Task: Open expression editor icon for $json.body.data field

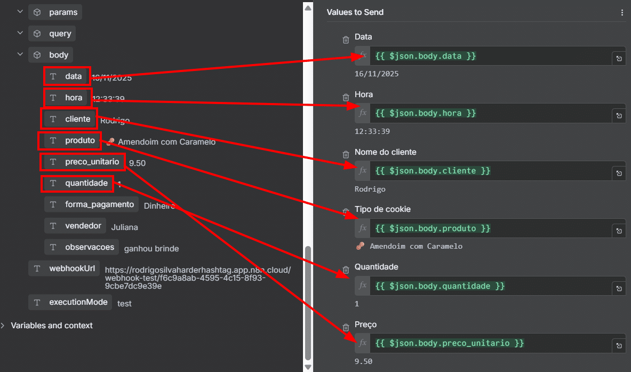Action: [x=619, y=58]
